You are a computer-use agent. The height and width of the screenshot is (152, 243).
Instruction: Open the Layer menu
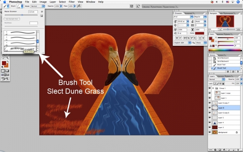53,2
